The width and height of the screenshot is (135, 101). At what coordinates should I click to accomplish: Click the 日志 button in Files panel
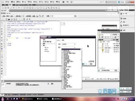[116, 70]
